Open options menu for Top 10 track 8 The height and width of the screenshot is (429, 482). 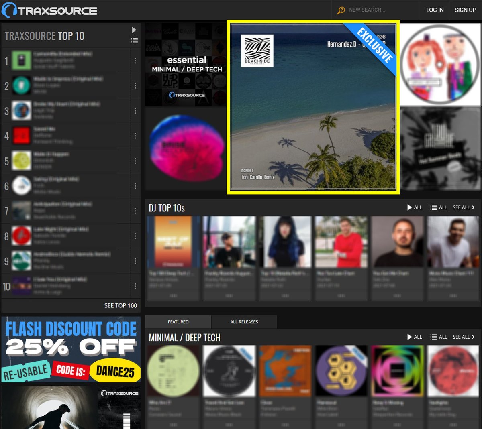pyautogui.click(x=135, y=236)
